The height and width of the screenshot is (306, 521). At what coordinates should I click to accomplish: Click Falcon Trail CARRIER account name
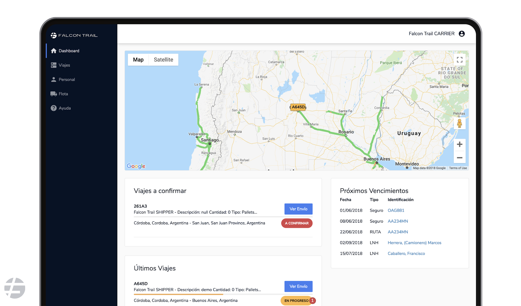pos(431,34)
